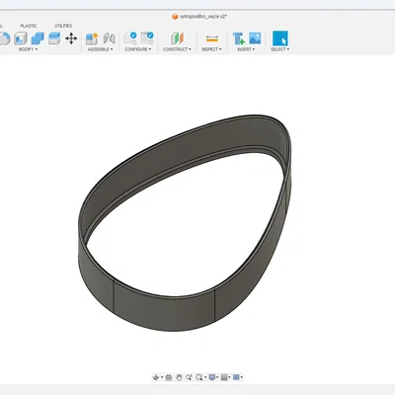This screenshot has width=395, height=395.
Task: Click the partially visible Fillet icon
Action: 5,39
